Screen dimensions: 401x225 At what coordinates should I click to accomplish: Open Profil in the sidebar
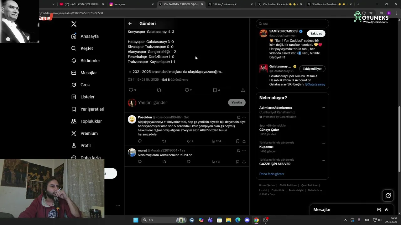point(81,145)
